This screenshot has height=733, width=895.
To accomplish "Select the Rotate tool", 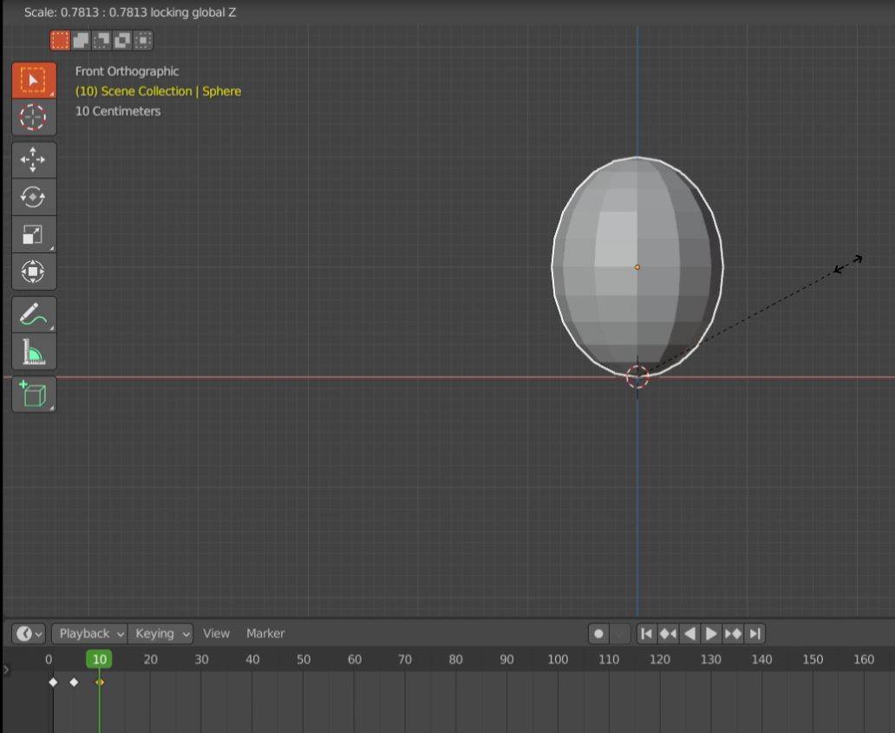I will [x=33, y=197].
